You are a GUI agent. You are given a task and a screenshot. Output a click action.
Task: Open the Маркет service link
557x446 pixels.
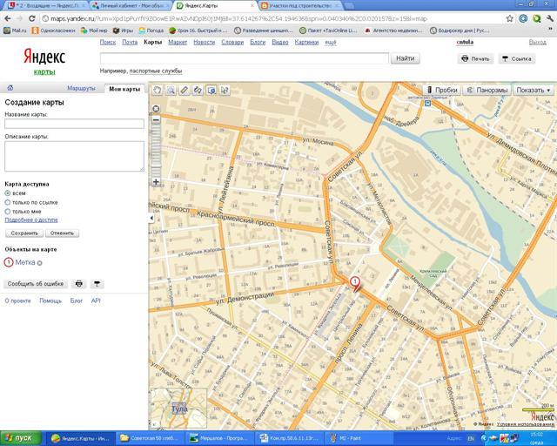[x=178, y=43]
